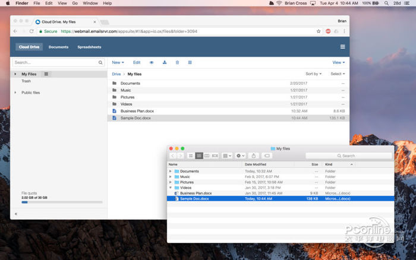Expand the Public files tree item
The width and height of the screenshot is (416, 260).
[x=15, y=93]
